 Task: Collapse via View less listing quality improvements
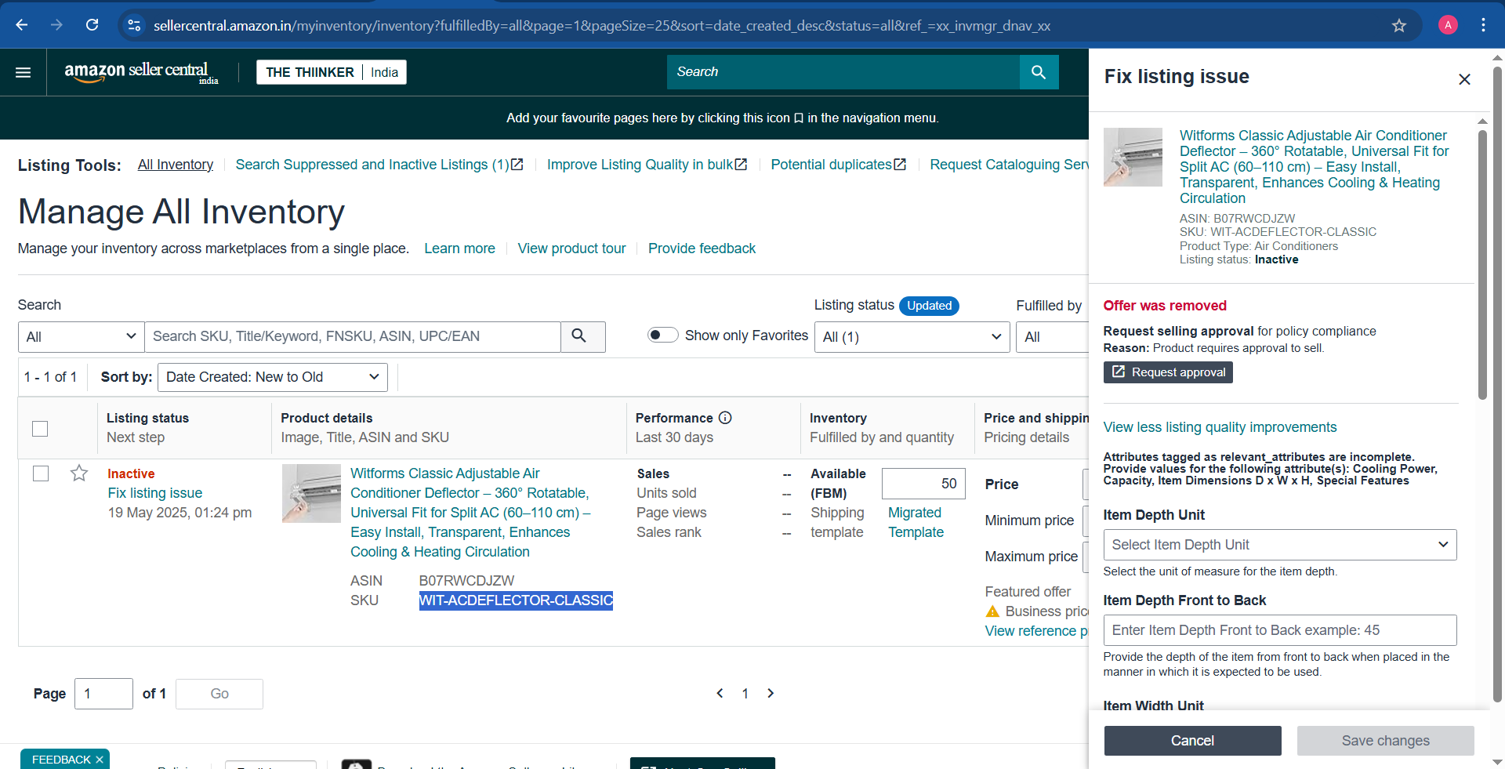coord(1220,427)
